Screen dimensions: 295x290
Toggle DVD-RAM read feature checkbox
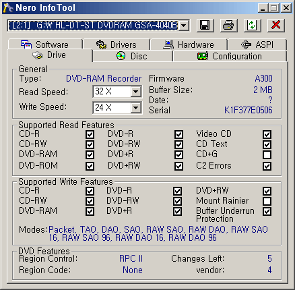pyautogui.click(x=90, y=154)
